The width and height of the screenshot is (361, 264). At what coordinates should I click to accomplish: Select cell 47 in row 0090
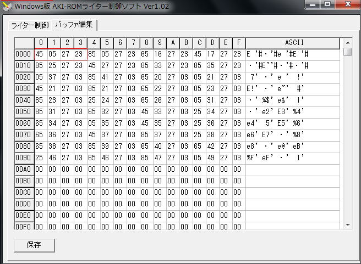coord(160,158)
